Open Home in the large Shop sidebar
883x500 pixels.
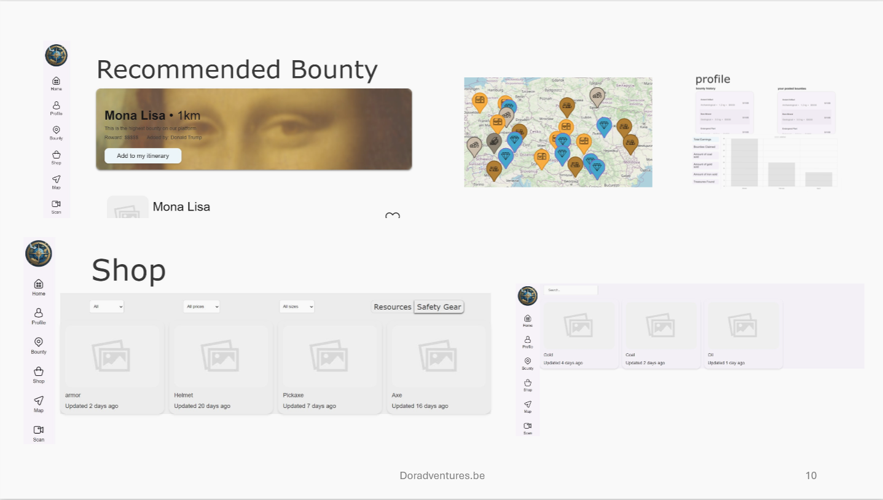coord(39,287)
